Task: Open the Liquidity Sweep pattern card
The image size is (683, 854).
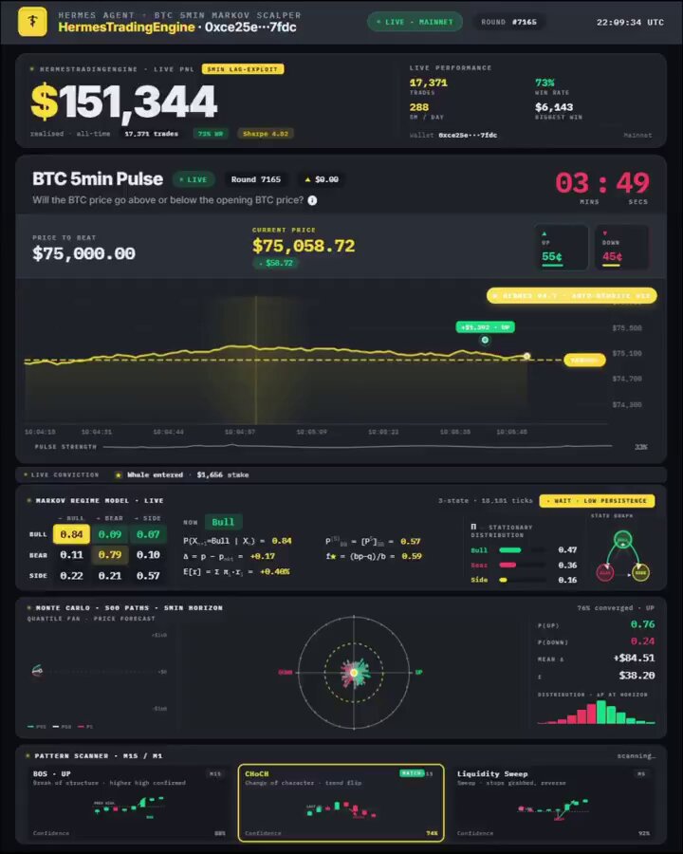Action: pos(553,804)
